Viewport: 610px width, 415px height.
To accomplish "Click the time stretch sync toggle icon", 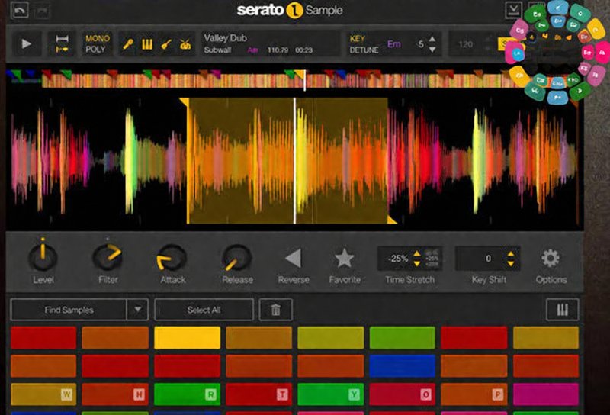I will click(432, 258).
